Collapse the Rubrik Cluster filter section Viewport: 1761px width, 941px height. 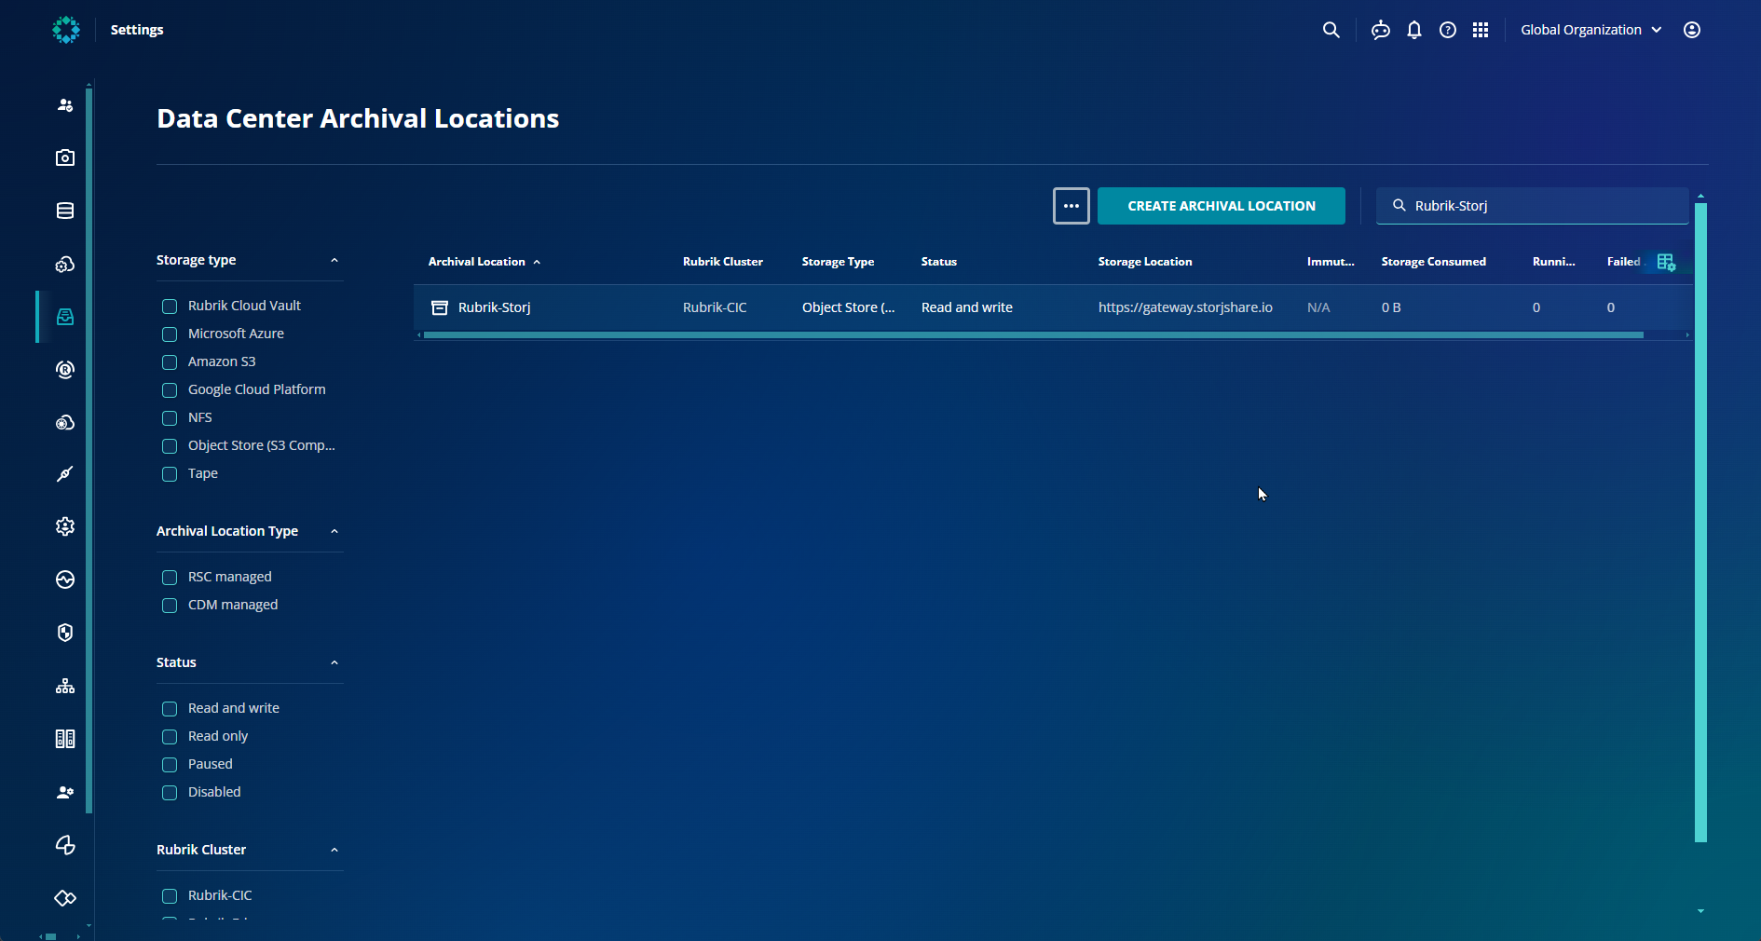334,850
